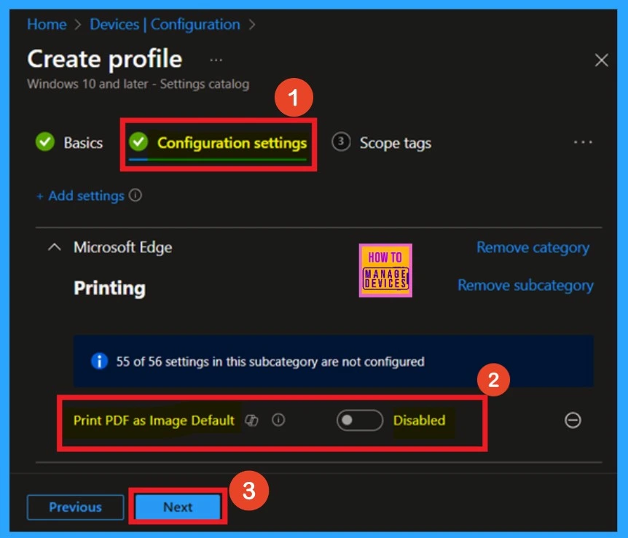This screenshot has width=628, height=538.
Task: Select the Configuration settings tab
Action: 218,143
